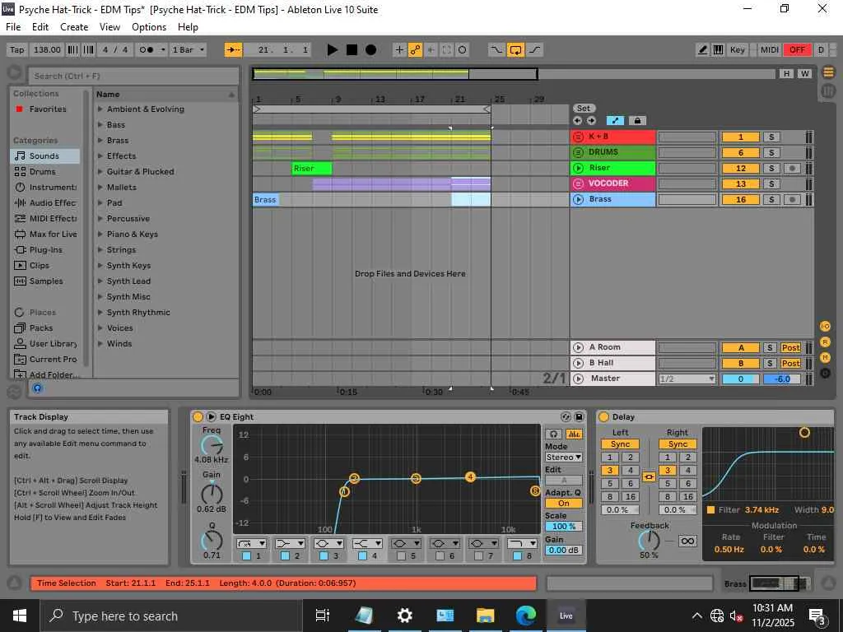Open MIDI Map Mode
The height and width of the screenshot is (632, 843).
click(770, 50)
